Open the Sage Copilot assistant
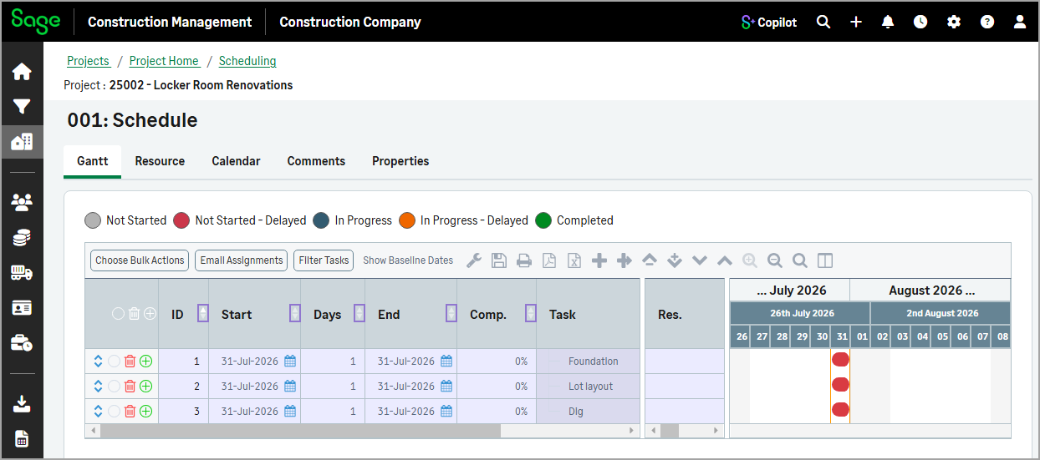The height and width of the screenshot is (460, 1040). click(x=769, y=23)
